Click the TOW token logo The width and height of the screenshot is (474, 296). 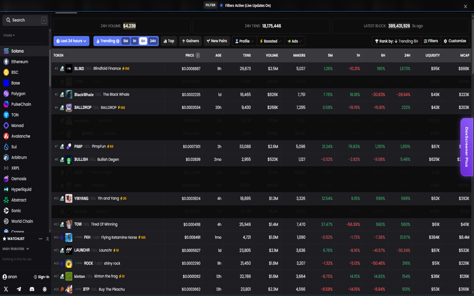point(69,224)
